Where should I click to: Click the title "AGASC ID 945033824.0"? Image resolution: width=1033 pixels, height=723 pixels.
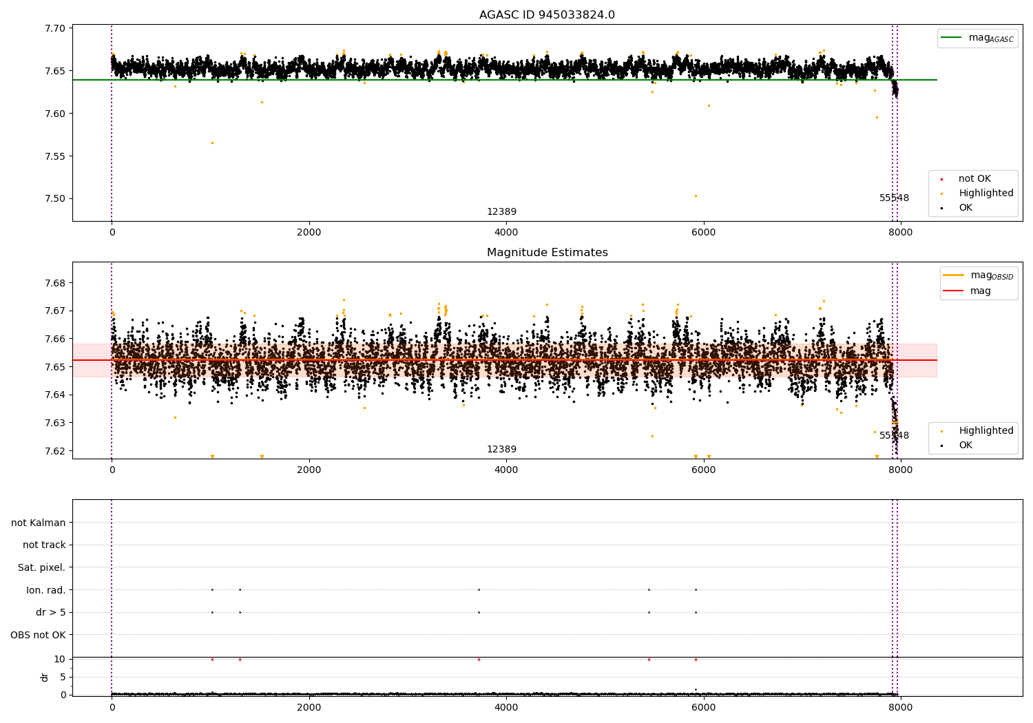coord(547,15)
